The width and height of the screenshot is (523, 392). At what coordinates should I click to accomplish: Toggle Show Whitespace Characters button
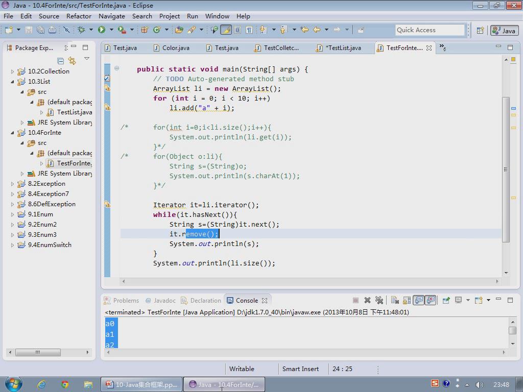[x=249, y=30]
